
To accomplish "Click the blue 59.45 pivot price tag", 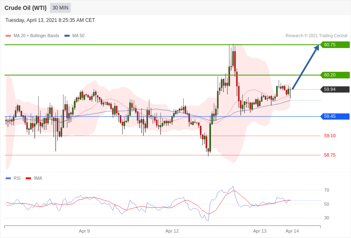I will pos(335,116).
